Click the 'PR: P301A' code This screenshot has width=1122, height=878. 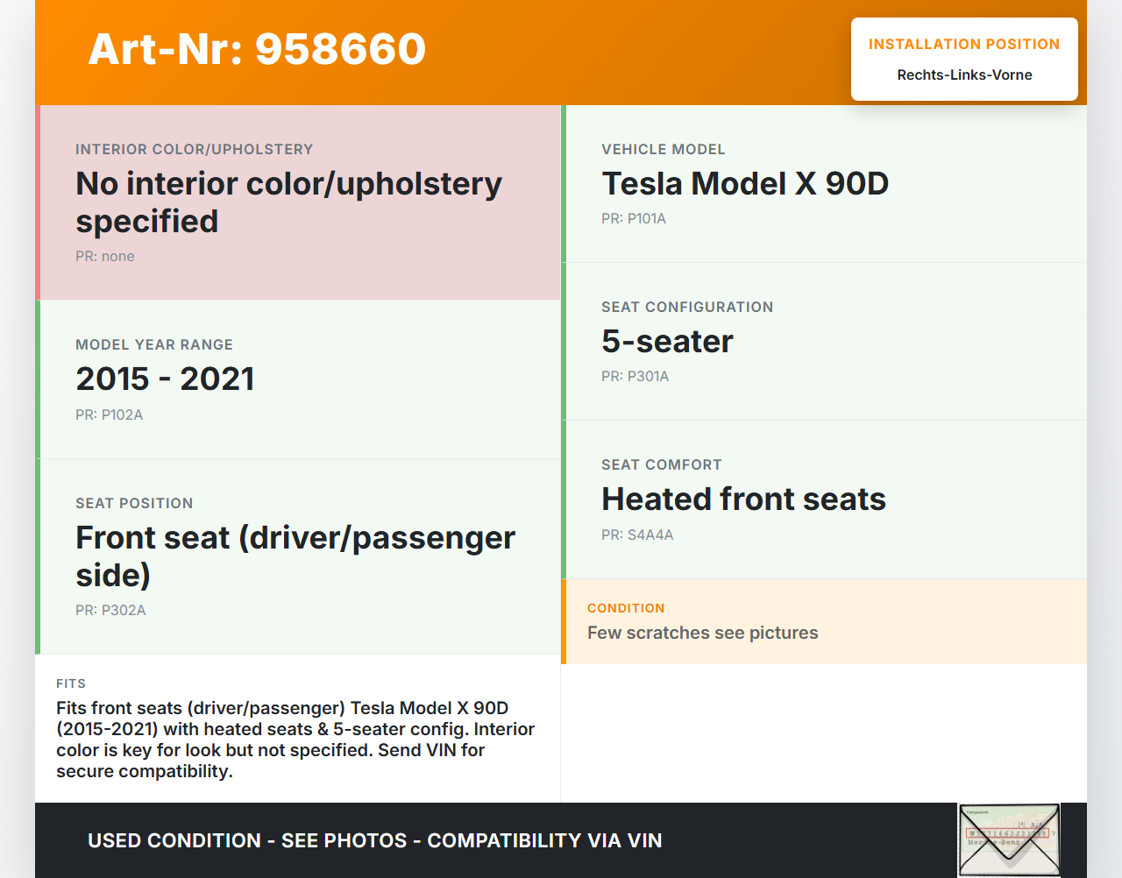635,376
